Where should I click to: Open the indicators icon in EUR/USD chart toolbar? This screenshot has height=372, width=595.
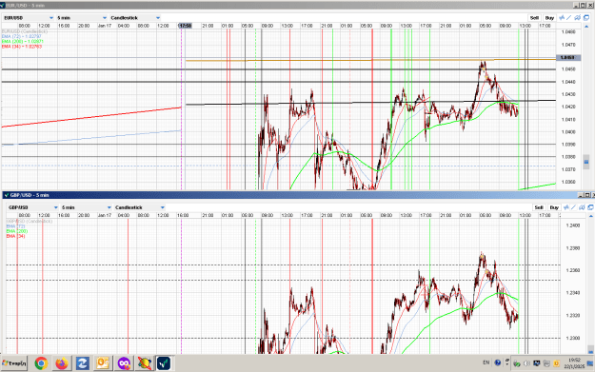coord(562,17)
